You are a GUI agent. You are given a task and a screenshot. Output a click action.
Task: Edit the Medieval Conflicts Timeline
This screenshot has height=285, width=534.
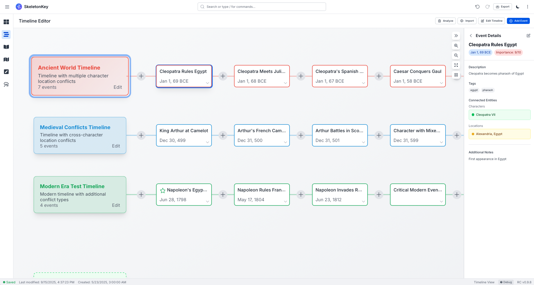[116, 146]
